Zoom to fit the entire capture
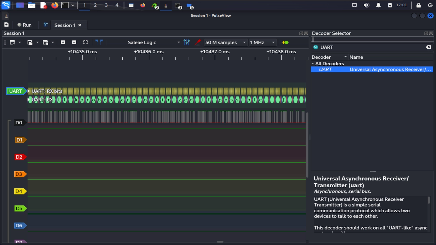The height and width of the screenshot is (245, 436). 85,42
